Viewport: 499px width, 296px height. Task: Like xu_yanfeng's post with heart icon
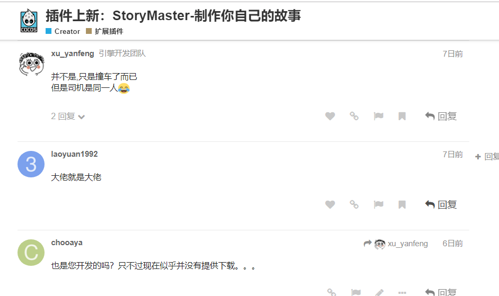click(x=330, y=116)
